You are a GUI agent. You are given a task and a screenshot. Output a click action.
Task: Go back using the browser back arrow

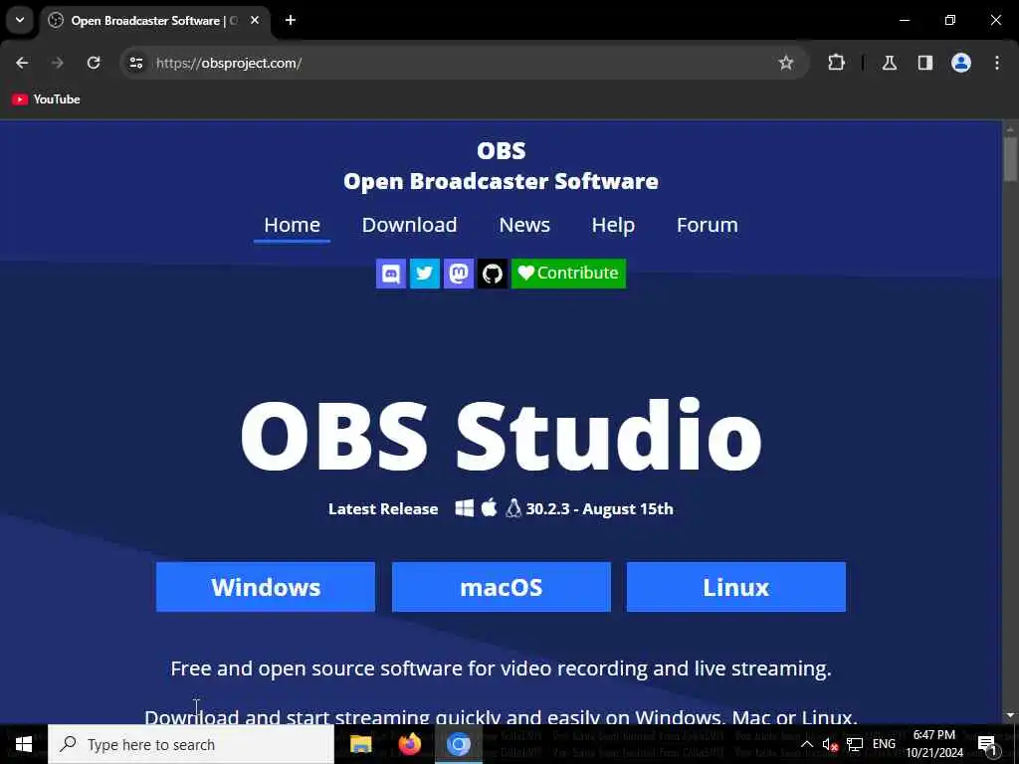click(x=22, y=63)
